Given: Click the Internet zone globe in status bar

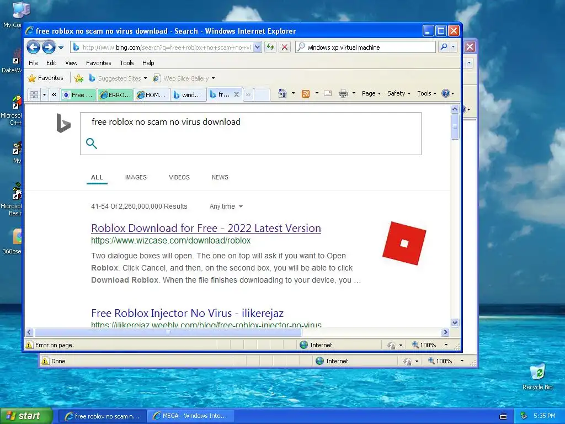Looking at the screenshot, I should (304, 345).
